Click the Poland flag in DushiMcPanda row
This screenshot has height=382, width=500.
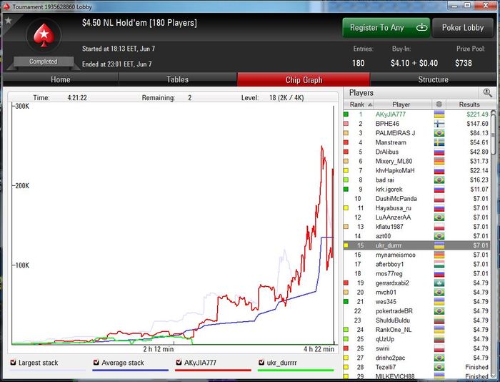point(439,198)
